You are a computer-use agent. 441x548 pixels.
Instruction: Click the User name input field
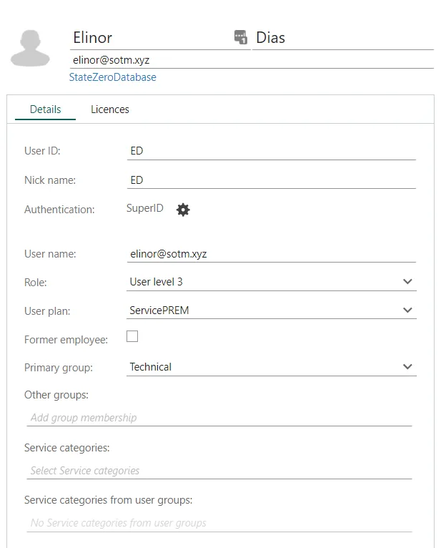pyautogui.click(x=270, y=254)
